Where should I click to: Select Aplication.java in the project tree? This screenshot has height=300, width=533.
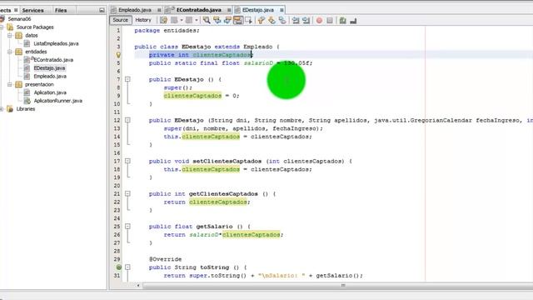(50, 92)
